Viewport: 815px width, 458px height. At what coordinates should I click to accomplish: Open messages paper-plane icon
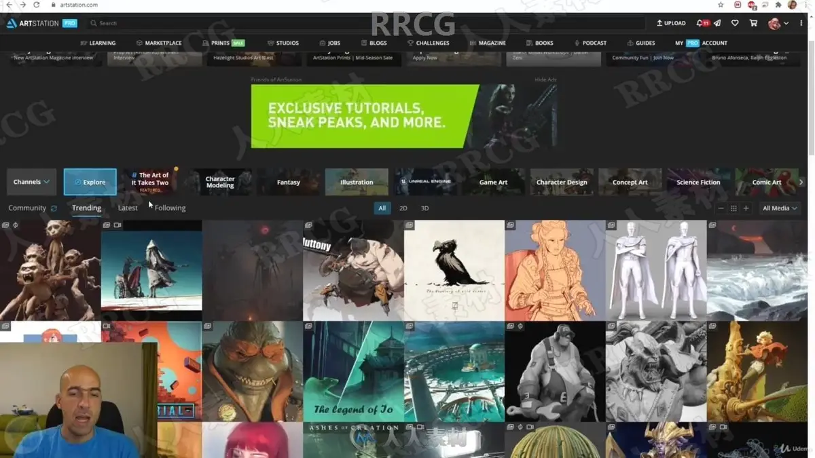point(717,23)
